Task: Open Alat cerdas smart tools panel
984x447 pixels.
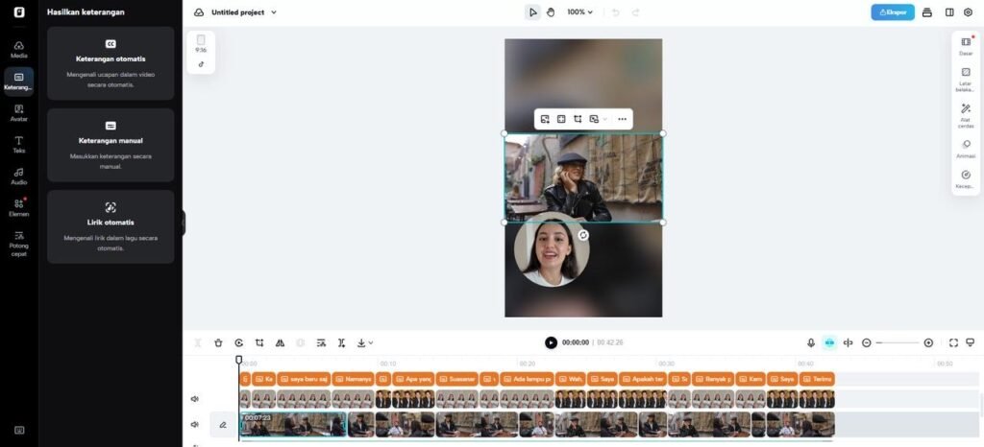Action: [966, 115]
